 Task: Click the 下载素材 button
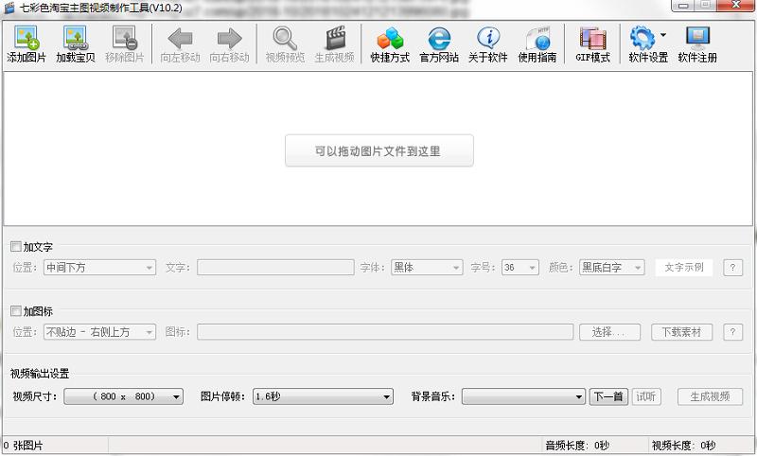coord(681,332)
